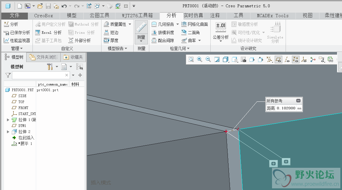Screen dimensions: 342x190
Task: Select the DTM1 datum plane in model tree
Action: click(x=22, y=126)
